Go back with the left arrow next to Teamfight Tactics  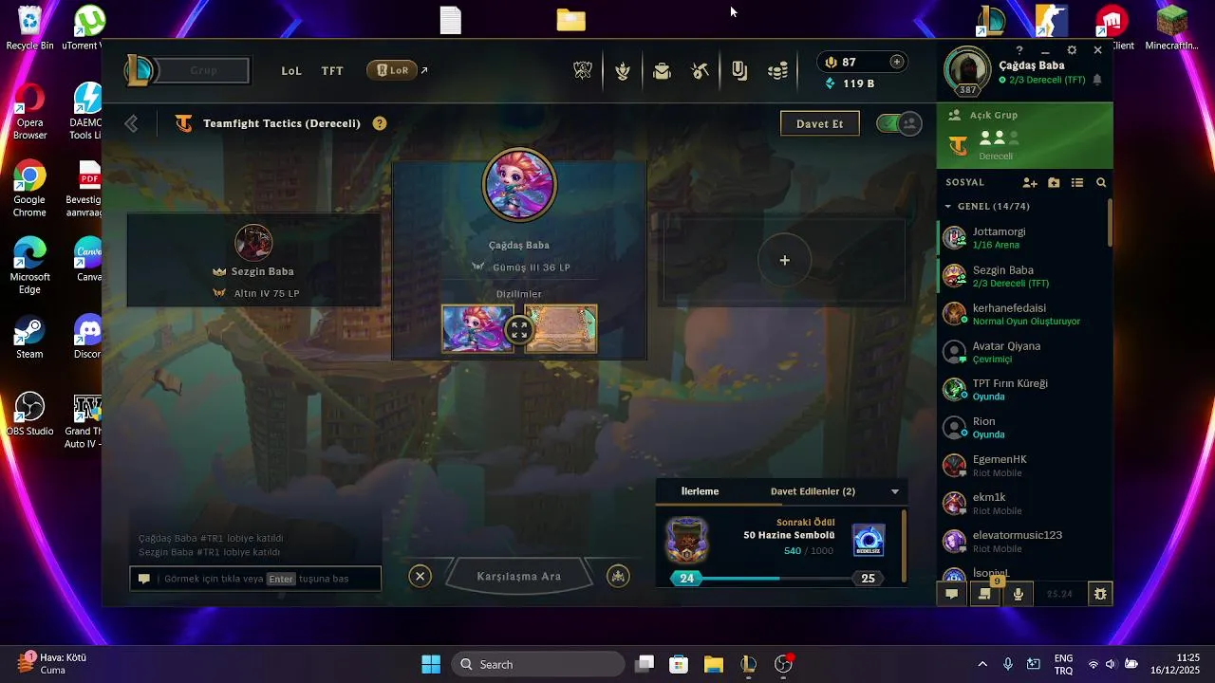coord(131,123)
